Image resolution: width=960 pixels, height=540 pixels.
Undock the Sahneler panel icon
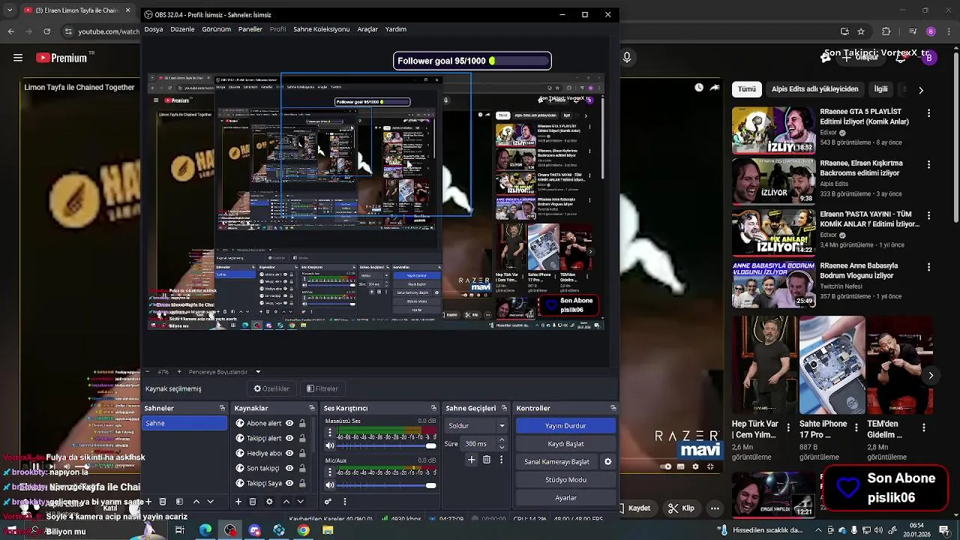click(x=222, y=408)
